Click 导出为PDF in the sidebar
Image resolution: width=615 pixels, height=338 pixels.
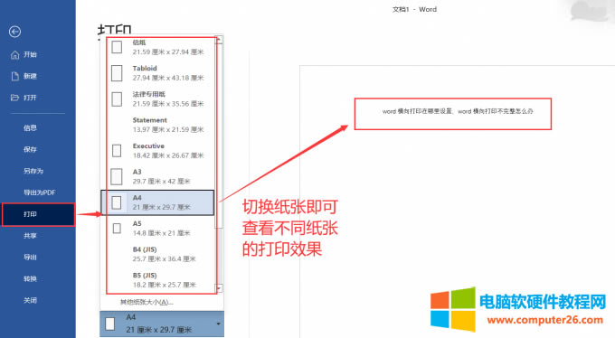tap(39, 192)
